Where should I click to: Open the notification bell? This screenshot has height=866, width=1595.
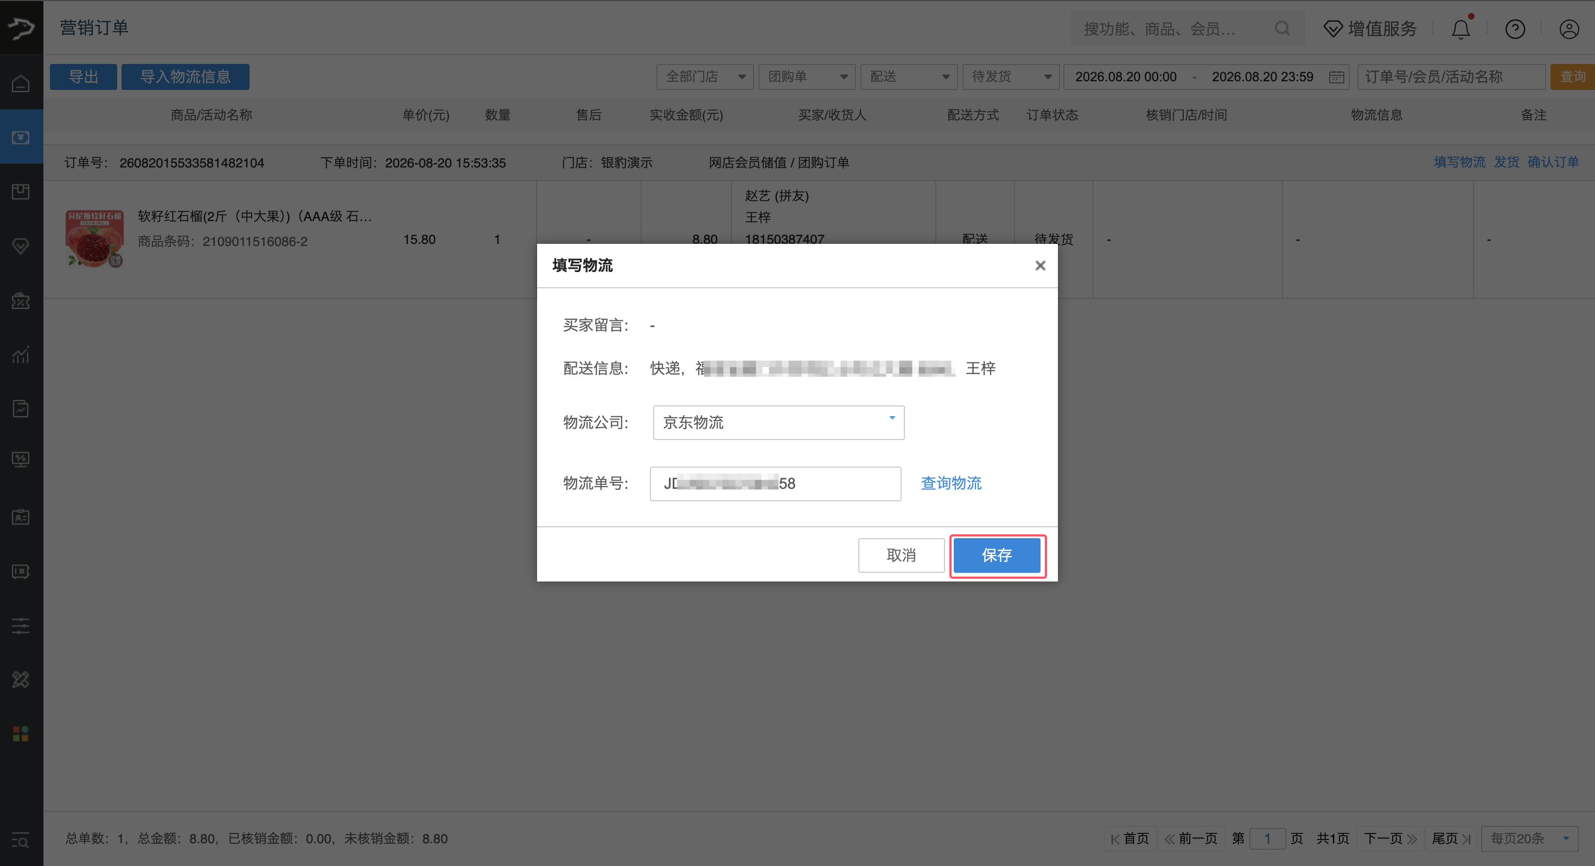point(1461,29)
